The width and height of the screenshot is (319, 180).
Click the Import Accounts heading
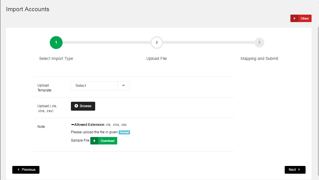coord(28,9)
